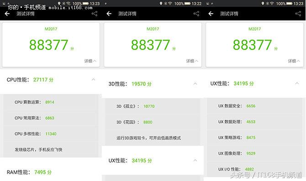This screenshot has height=181, width=306.
Task: Tap 测试详情 title in right screen
Action: point(229,14)
